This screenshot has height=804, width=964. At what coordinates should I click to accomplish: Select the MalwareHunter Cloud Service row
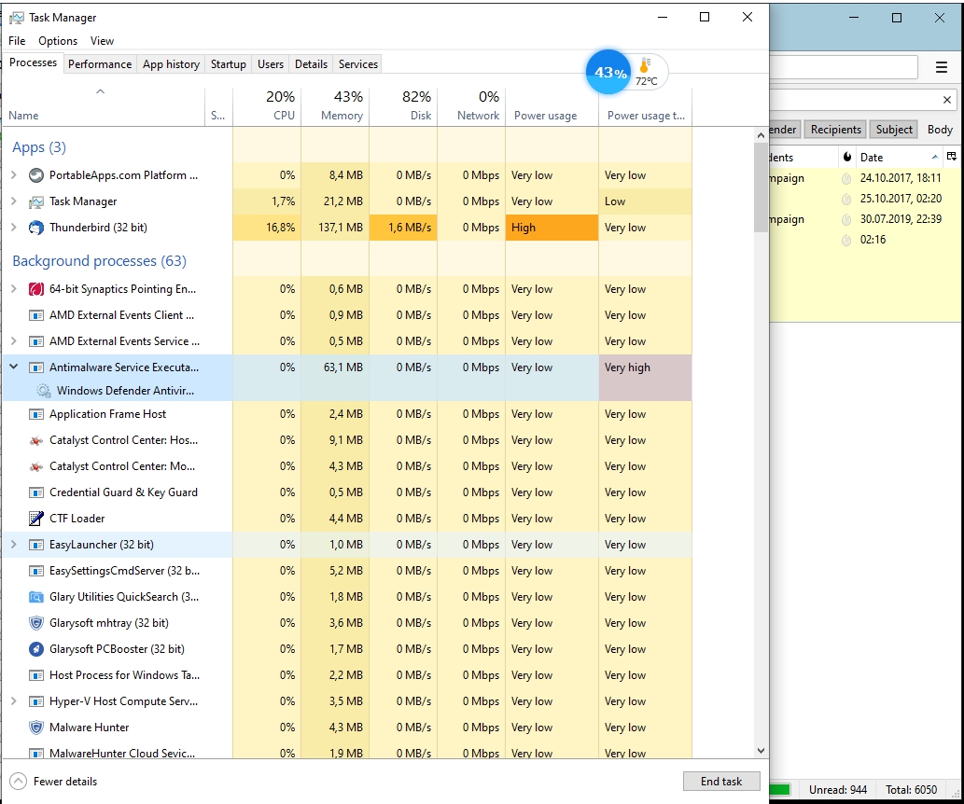click(x=347, y=751)
